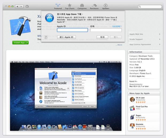Go back with the left arrow button
Image resolution: width=166 pixels, height=138 pixels.
pos(17,7)
